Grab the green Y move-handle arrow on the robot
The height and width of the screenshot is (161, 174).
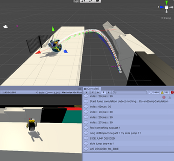53,29
